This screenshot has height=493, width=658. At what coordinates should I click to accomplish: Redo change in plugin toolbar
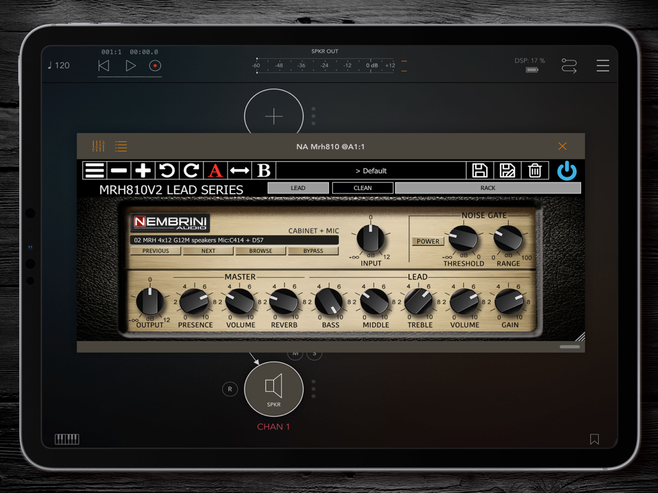tap(191, 171)
